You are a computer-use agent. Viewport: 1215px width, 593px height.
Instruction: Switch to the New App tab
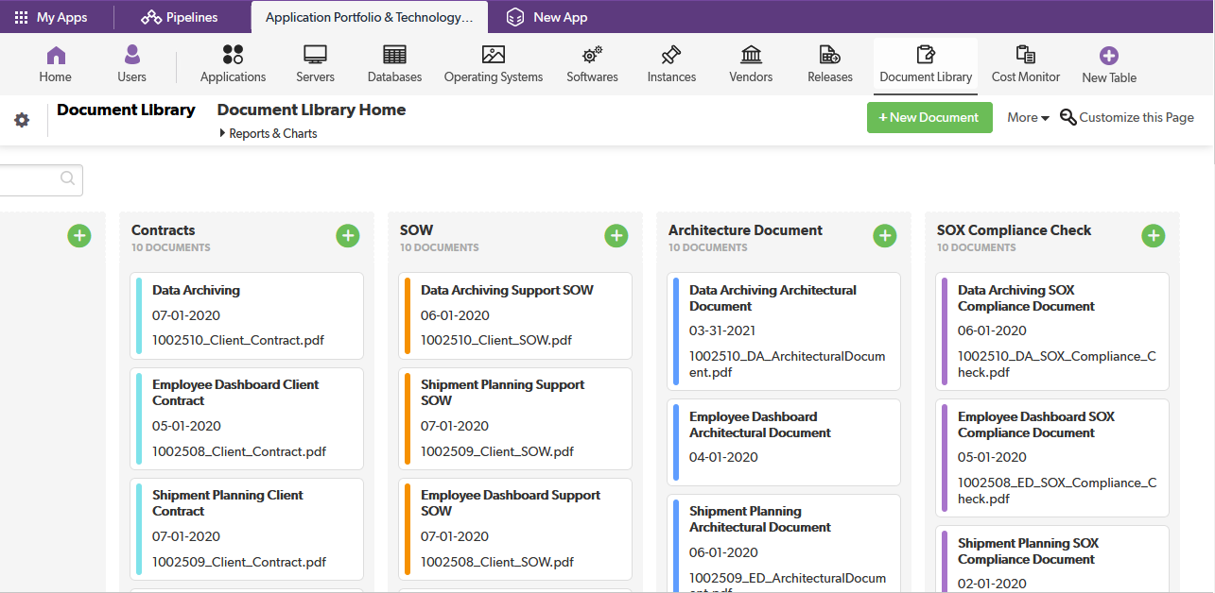pos(547,17)
